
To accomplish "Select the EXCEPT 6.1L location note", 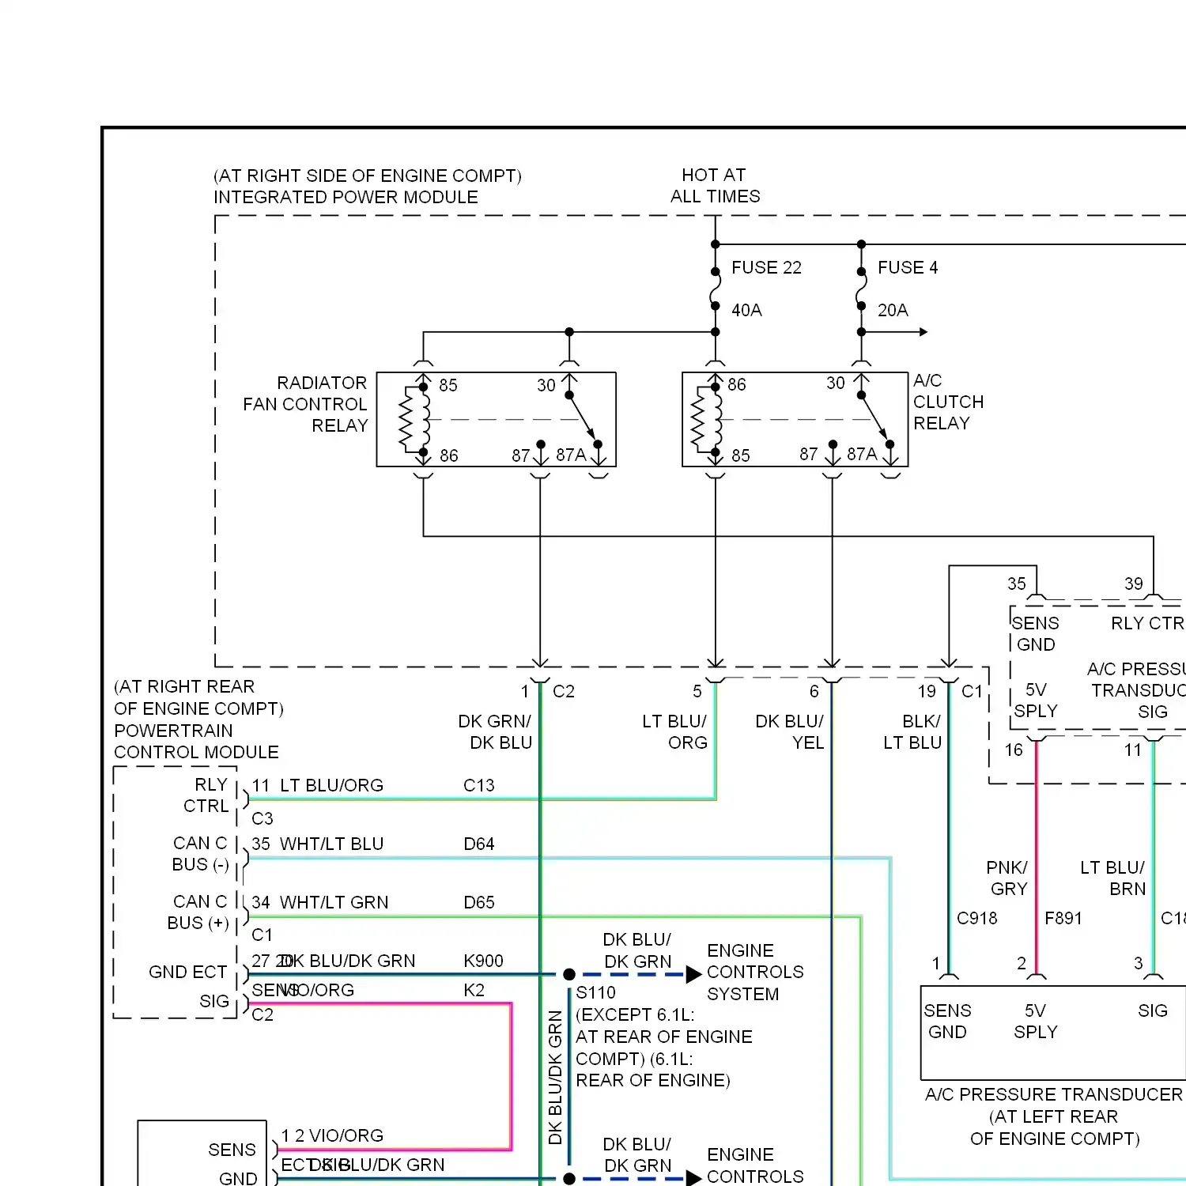I will 663,1048.
